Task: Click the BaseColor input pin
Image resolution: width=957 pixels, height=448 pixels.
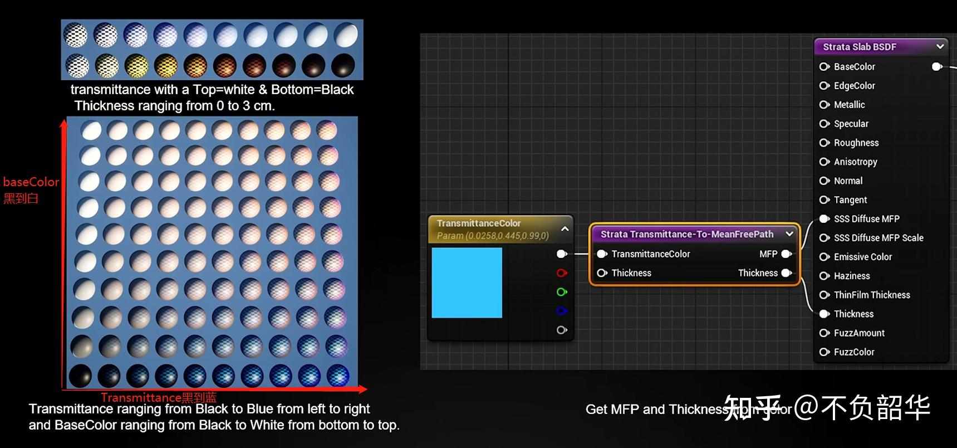Action: (825, 67)
